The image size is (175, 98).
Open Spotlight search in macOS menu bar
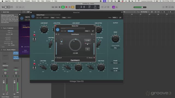[154, 1]
